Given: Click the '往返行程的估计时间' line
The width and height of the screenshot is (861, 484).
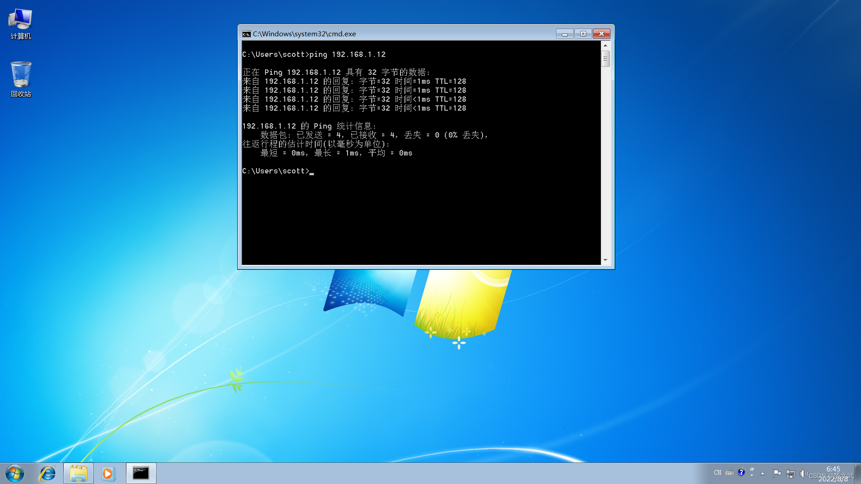Looking at the screenshot, I should coord(316,144).
